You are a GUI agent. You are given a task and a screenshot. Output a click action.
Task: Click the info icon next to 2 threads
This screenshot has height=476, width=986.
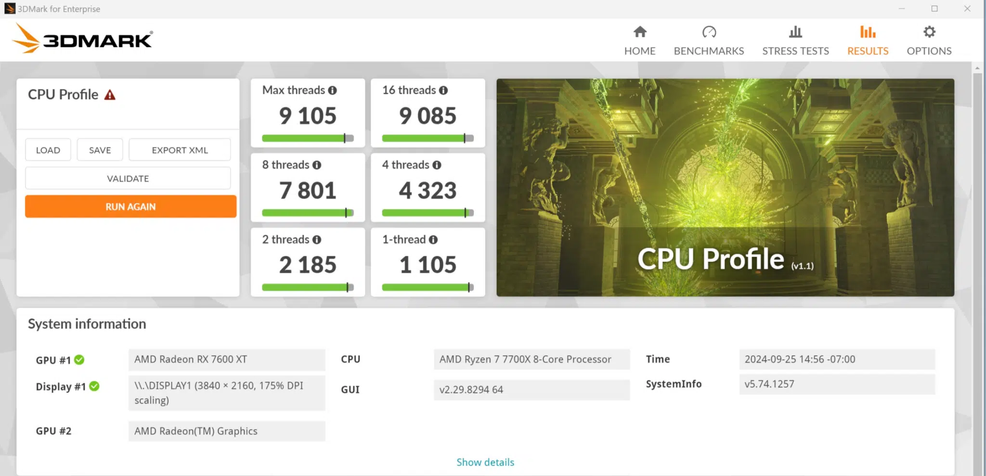coord(316,240)
